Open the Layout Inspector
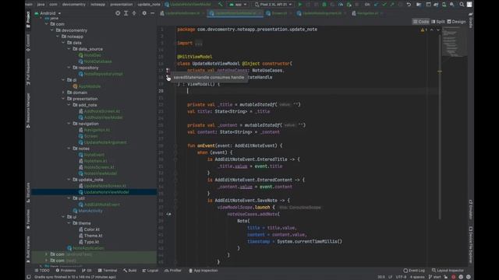This screenshot has height=280, width=499. coord(448,271)
